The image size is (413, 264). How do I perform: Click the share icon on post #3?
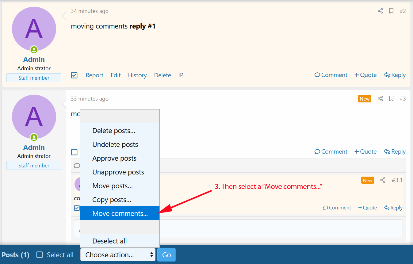coord(380,99)
